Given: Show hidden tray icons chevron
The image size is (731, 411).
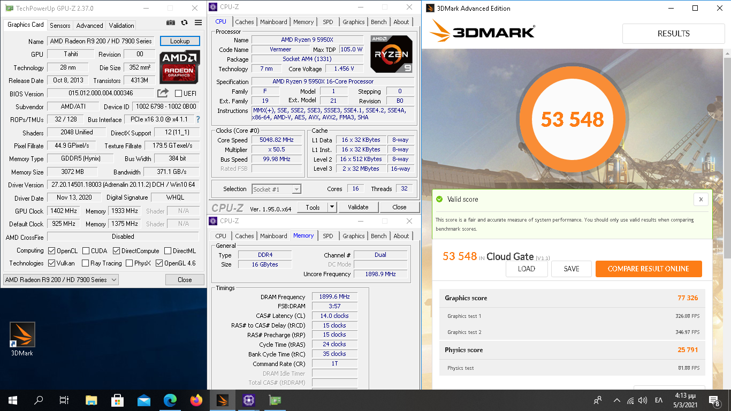Looking at the screenshot, I should click(x=616, y=400).
